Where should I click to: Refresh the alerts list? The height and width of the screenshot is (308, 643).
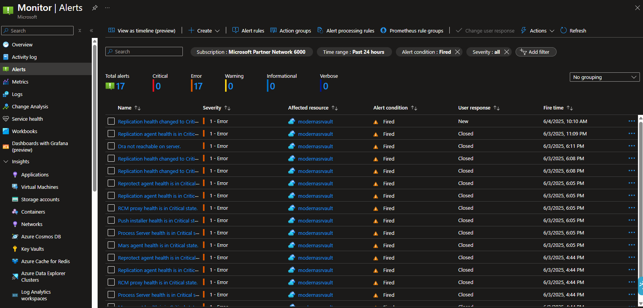pos(573,31)
